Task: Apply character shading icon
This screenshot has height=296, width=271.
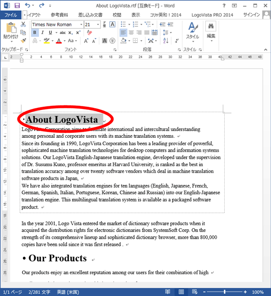Action: [104, 41]
